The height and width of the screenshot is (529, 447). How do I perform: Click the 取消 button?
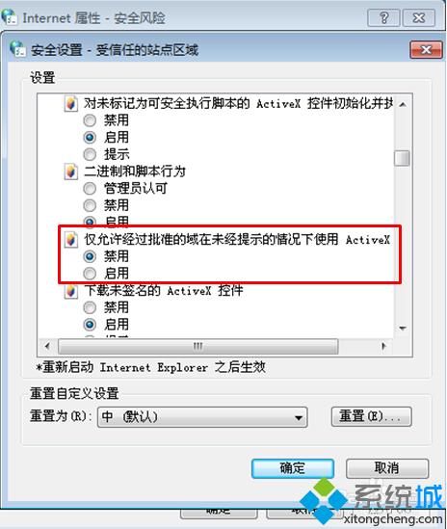tap(387, 468)
